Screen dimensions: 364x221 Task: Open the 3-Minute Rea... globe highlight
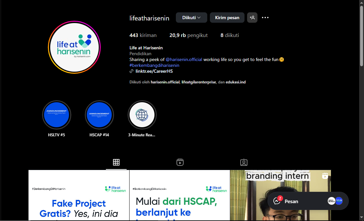[142, 115]
